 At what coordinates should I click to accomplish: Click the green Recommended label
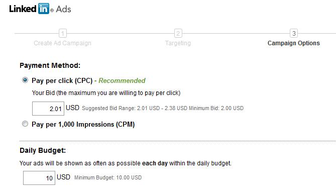tap(122, 80)
